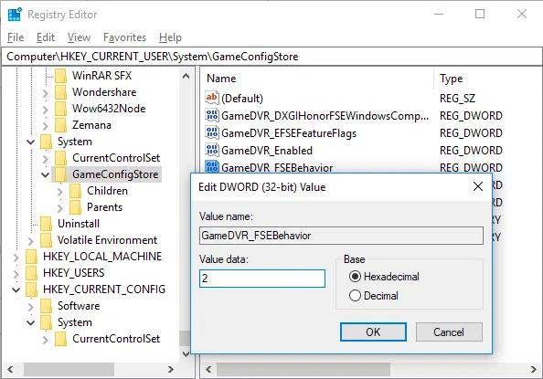
Task: Click the Value data input field
Action: (x=262, y=279)
